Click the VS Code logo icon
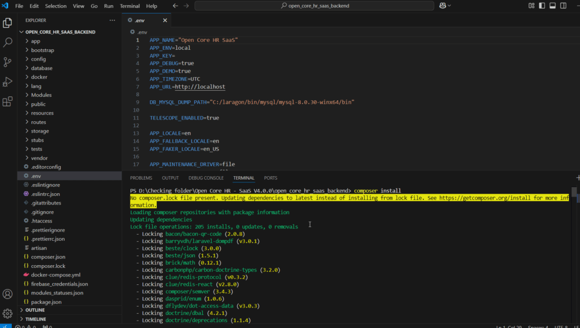Screen dimensions: 580x328 (5, 6)
